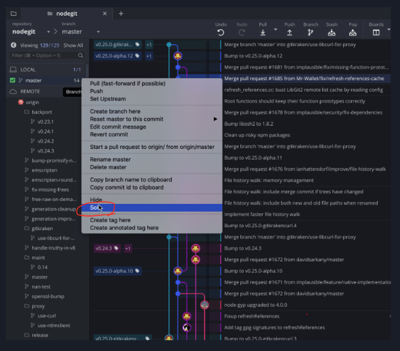Collapse the maint folder
The width and height of the screenshot is (400, 351).
(x=27, y=257)
